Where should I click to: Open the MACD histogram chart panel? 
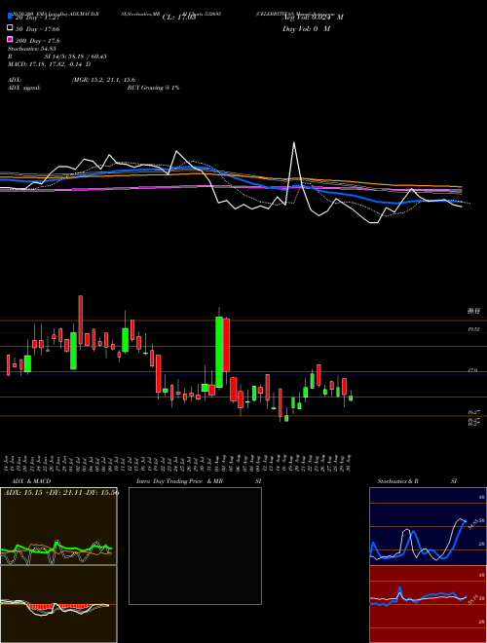tap(58, 604)
